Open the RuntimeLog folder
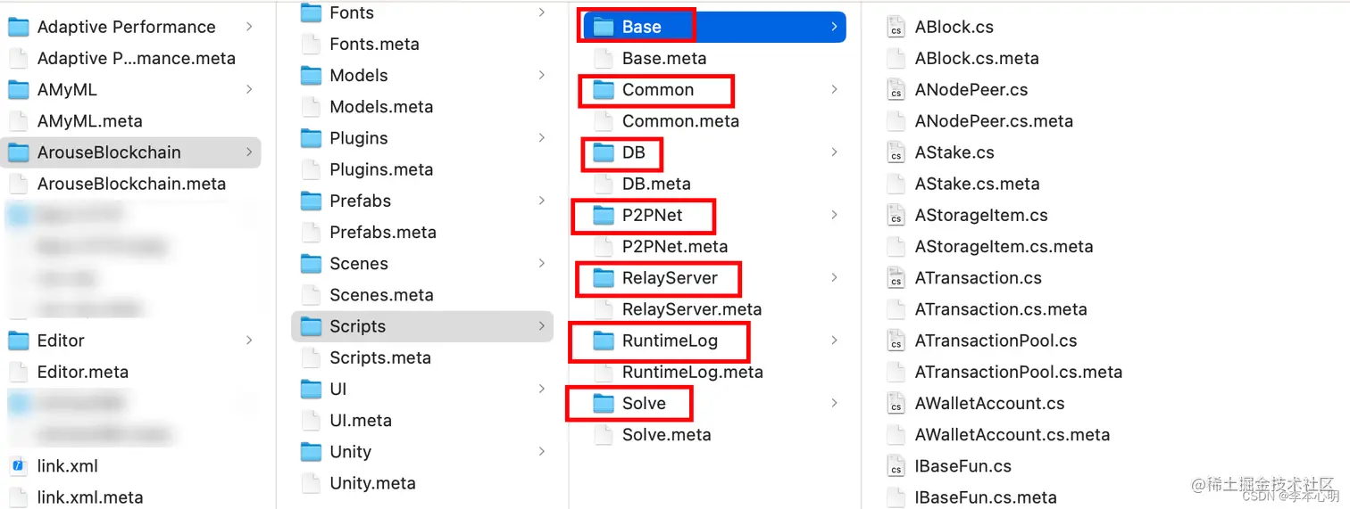 click(670, 341)
